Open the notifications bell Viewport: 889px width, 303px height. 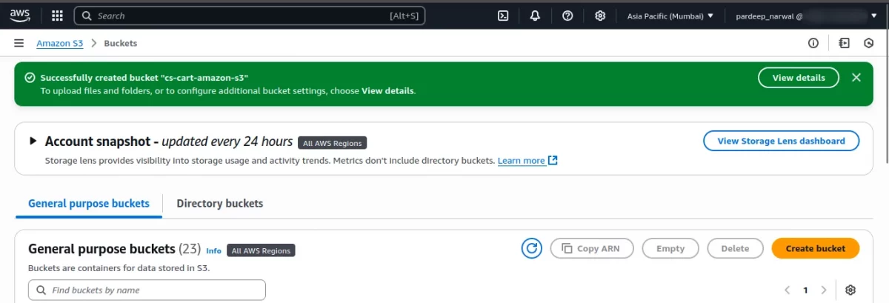point(535,16)
